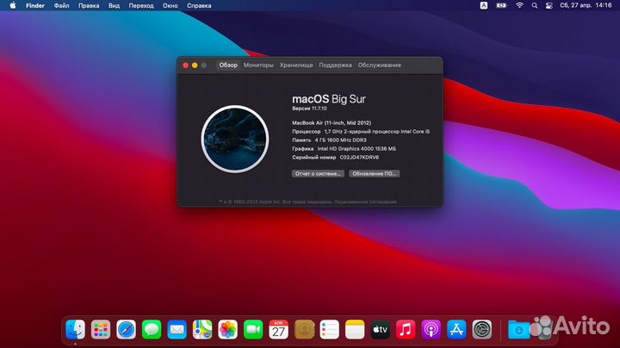Open Messages app in the Dock
This screenshot has width=620, height=348.
[152, 329]
